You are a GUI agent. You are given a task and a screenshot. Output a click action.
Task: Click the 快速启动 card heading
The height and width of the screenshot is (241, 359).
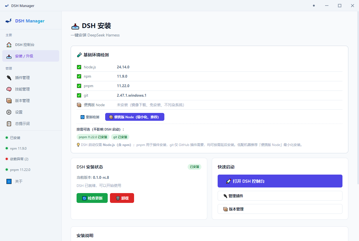coord(226,167)
